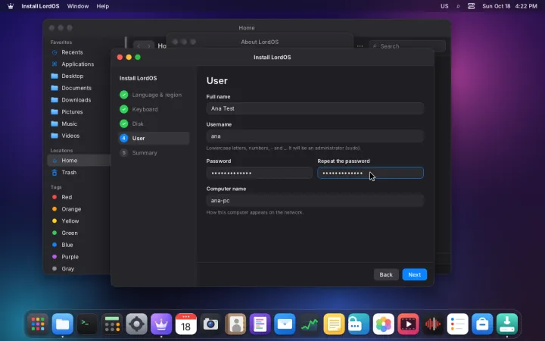
Task: Filter by the Red tag
Action: point(79,197)
